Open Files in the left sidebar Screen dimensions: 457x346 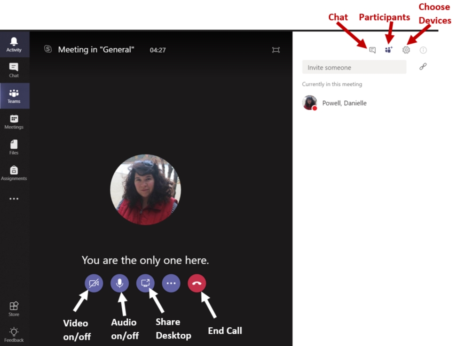14,147
